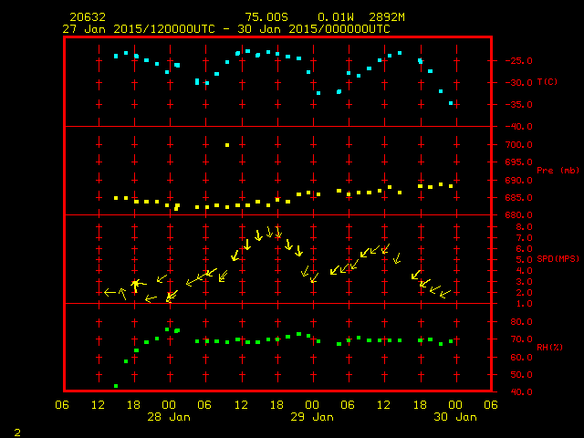Click the longitude value 0.01W

[334, 17]
